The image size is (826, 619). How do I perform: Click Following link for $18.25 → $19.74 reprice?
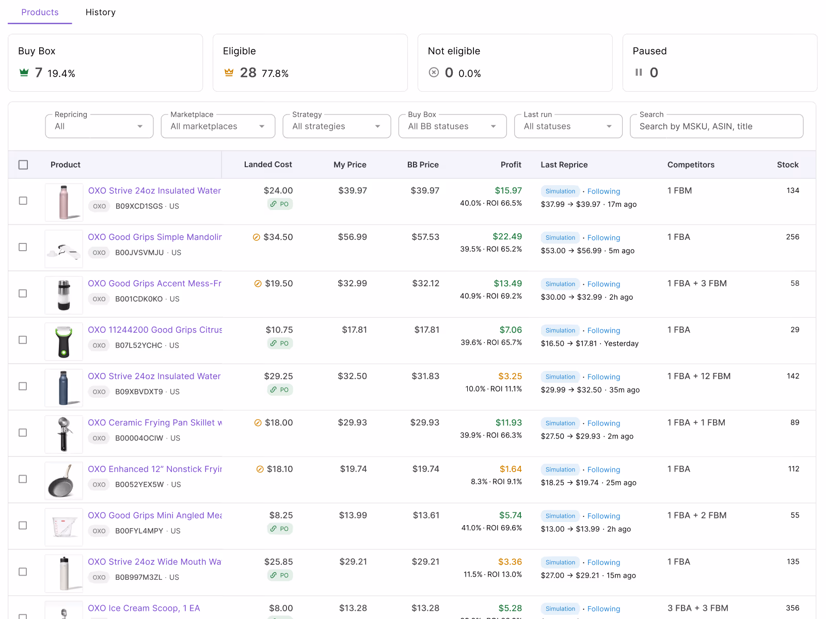pos(603,470)
